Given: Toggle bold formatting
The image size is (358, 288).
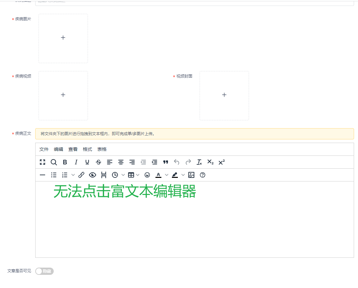Looking at the screenshot, I should coord(65,162).
